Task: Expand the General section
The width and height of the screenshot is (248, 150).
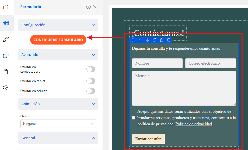Action: [x=58, y=138]
